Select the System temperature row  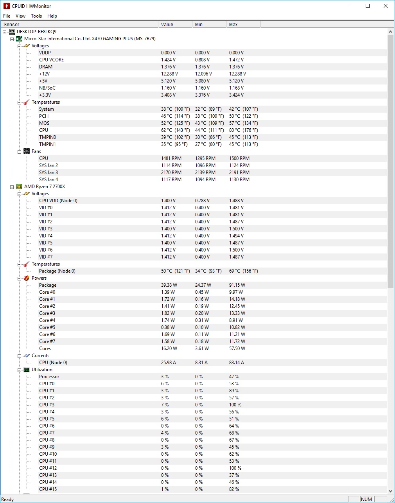[x=194, y=109]
